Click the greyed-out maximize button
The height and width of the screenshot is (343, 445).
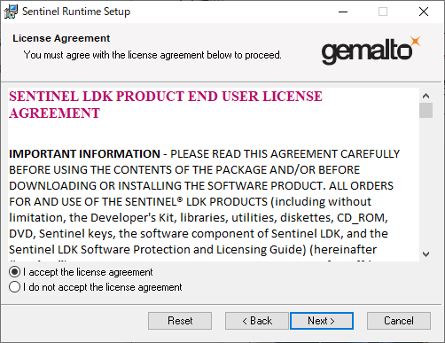pos(383,12)
